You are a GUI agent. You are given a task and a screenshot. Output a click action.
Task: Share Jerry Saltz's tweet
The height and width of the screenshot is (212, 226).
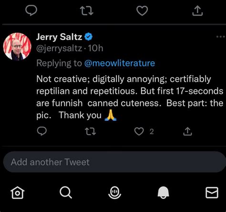tap(187, 131)
